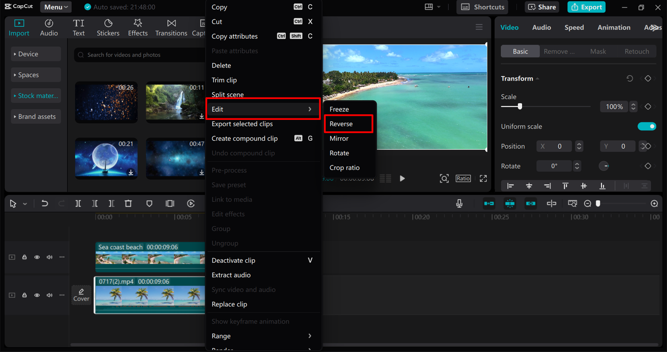
Task: Open the Mask sub-tab
Action: tap(598, 51)
